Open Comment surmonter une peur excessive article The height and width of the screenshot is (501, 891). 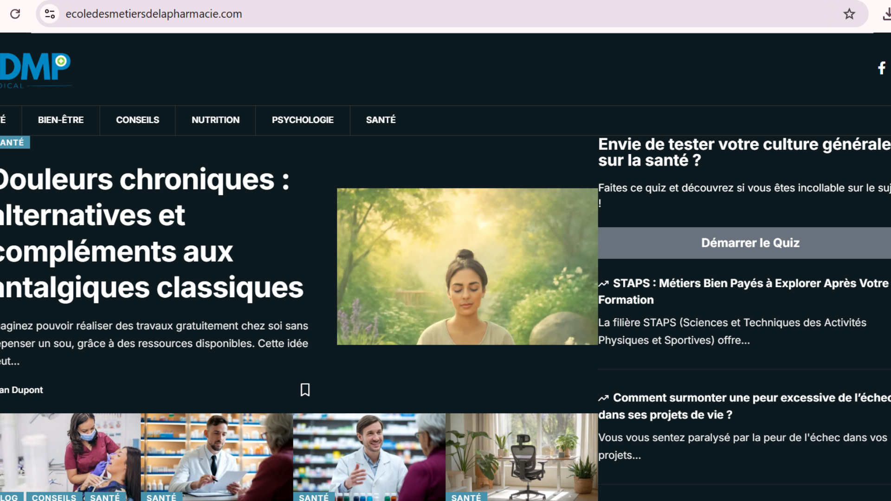[744, 406]
